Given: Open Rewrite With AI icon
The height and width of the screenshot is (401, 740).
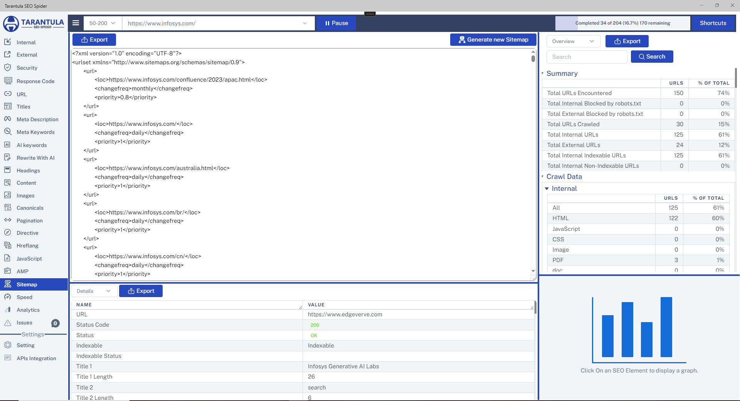Looking at the screenshot, I should pyautogui.click(x=7, y=157).
